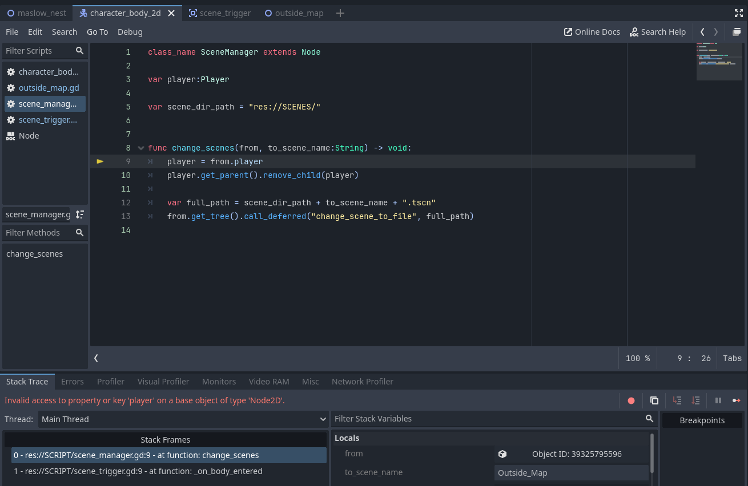748x486 pixels.
Task: Click the Search Help button
Action: pos(658,32)
